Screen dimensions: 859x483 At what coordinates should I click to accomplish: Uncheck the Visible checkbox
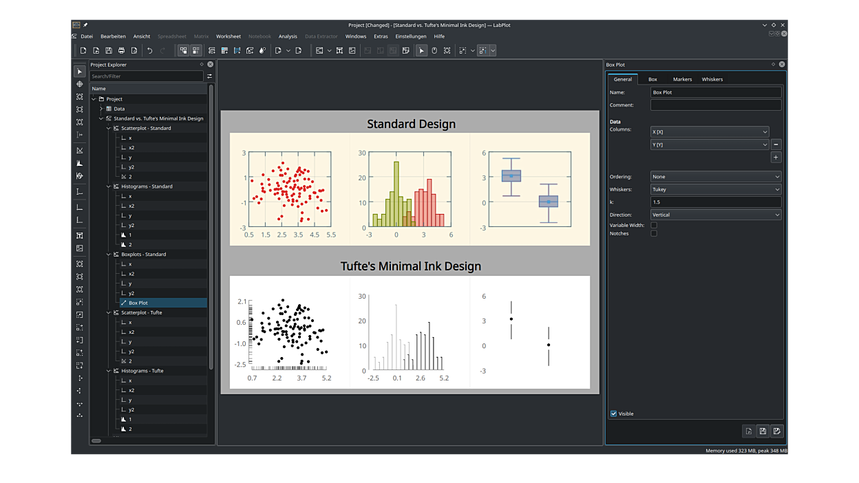(614, 414)
